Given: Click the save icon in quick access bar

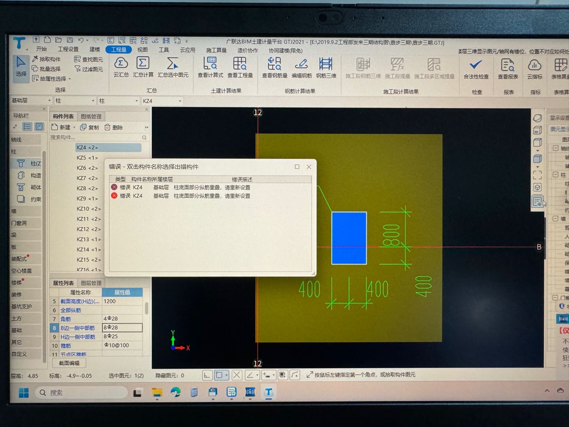Looking at the screenshot, I should 70,40.
